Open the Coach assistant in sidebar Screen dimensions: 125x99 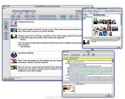[x=6, y=33]
